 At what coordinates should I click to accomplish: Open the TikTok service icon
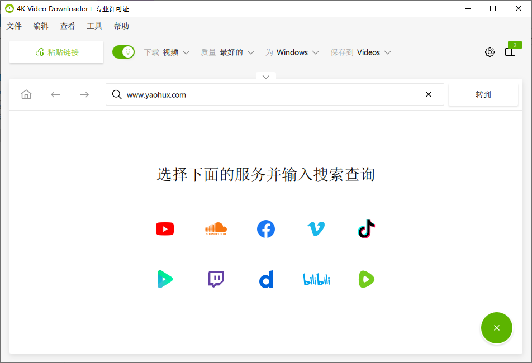(x=366, y=228)
